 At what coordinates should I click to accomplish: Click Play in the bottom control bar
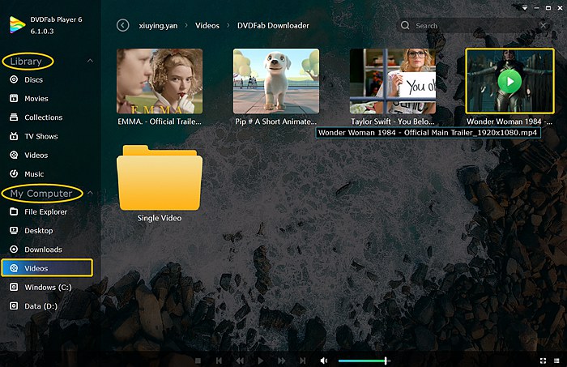point(260,361)
